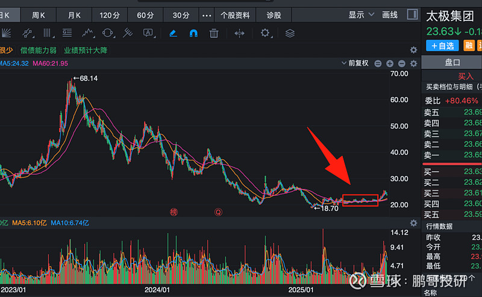Click the MA10:6.74亿 volume label
Image resolution: width=482 pixels, height=297 pixels.
70,223
